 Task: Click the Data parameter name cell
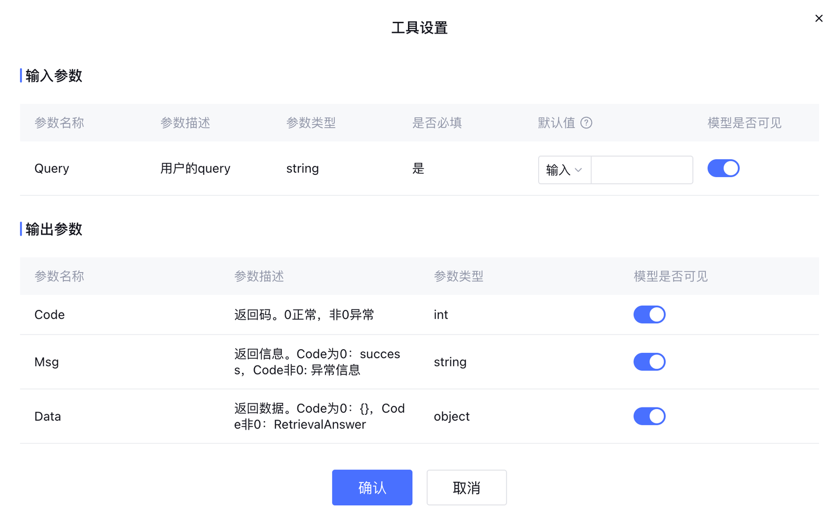coord(47,416)
